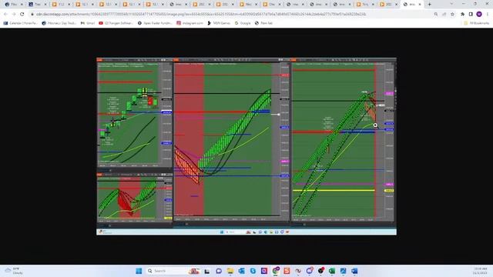Open Excel from the taskbar
This screenshot has height=277, width=493.
point(332,271)
